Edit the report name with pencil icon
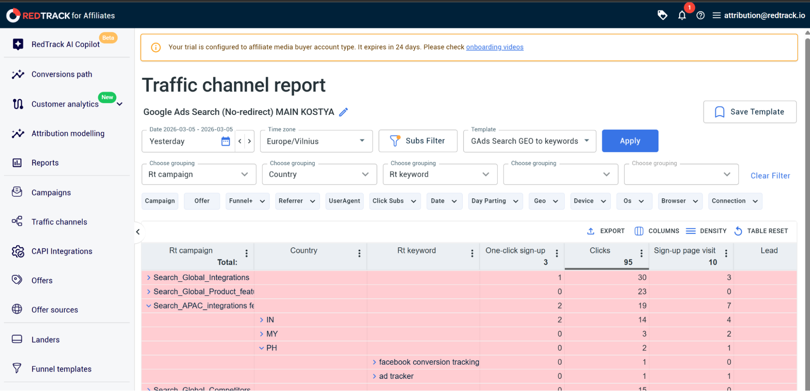Viewport: 810px width, 391px height. coord(344,112)
